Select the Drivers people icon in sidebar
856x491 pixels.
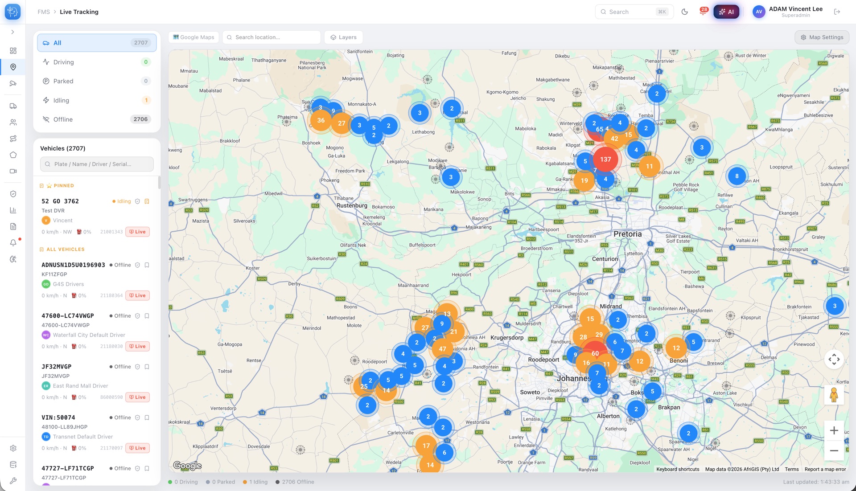click(13, 122)
